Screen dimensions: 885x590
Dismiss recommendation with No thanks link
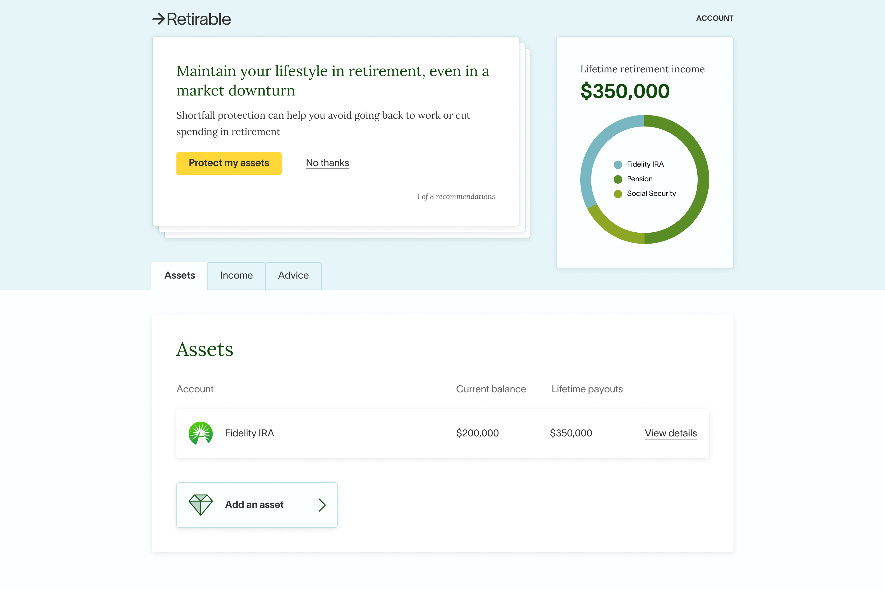pos(327,163)
